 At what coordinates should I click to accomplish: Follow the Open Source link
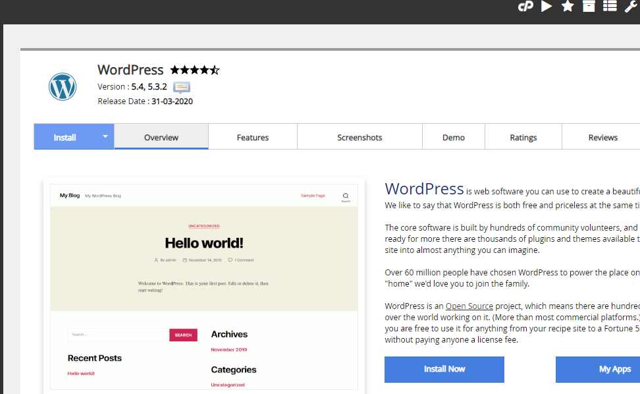(x=469, y=306)
